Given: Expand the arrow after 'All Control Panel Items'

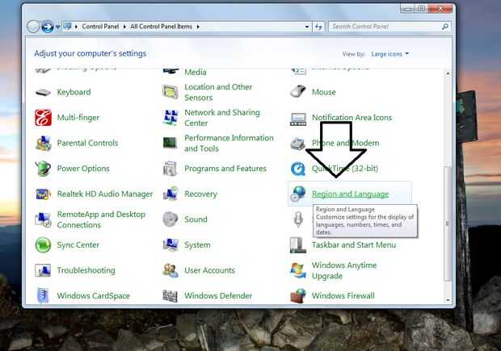Looking at the screenshot, I should 198,27.
